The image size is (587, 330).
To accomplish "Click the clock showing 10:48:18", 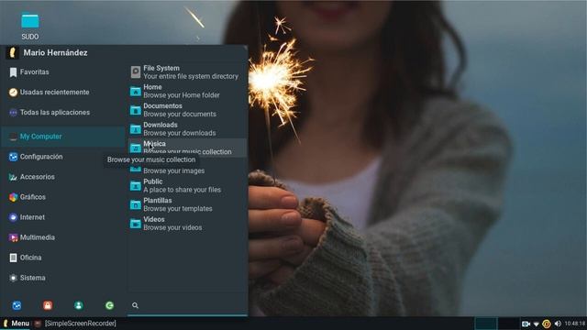I will 575,324.
